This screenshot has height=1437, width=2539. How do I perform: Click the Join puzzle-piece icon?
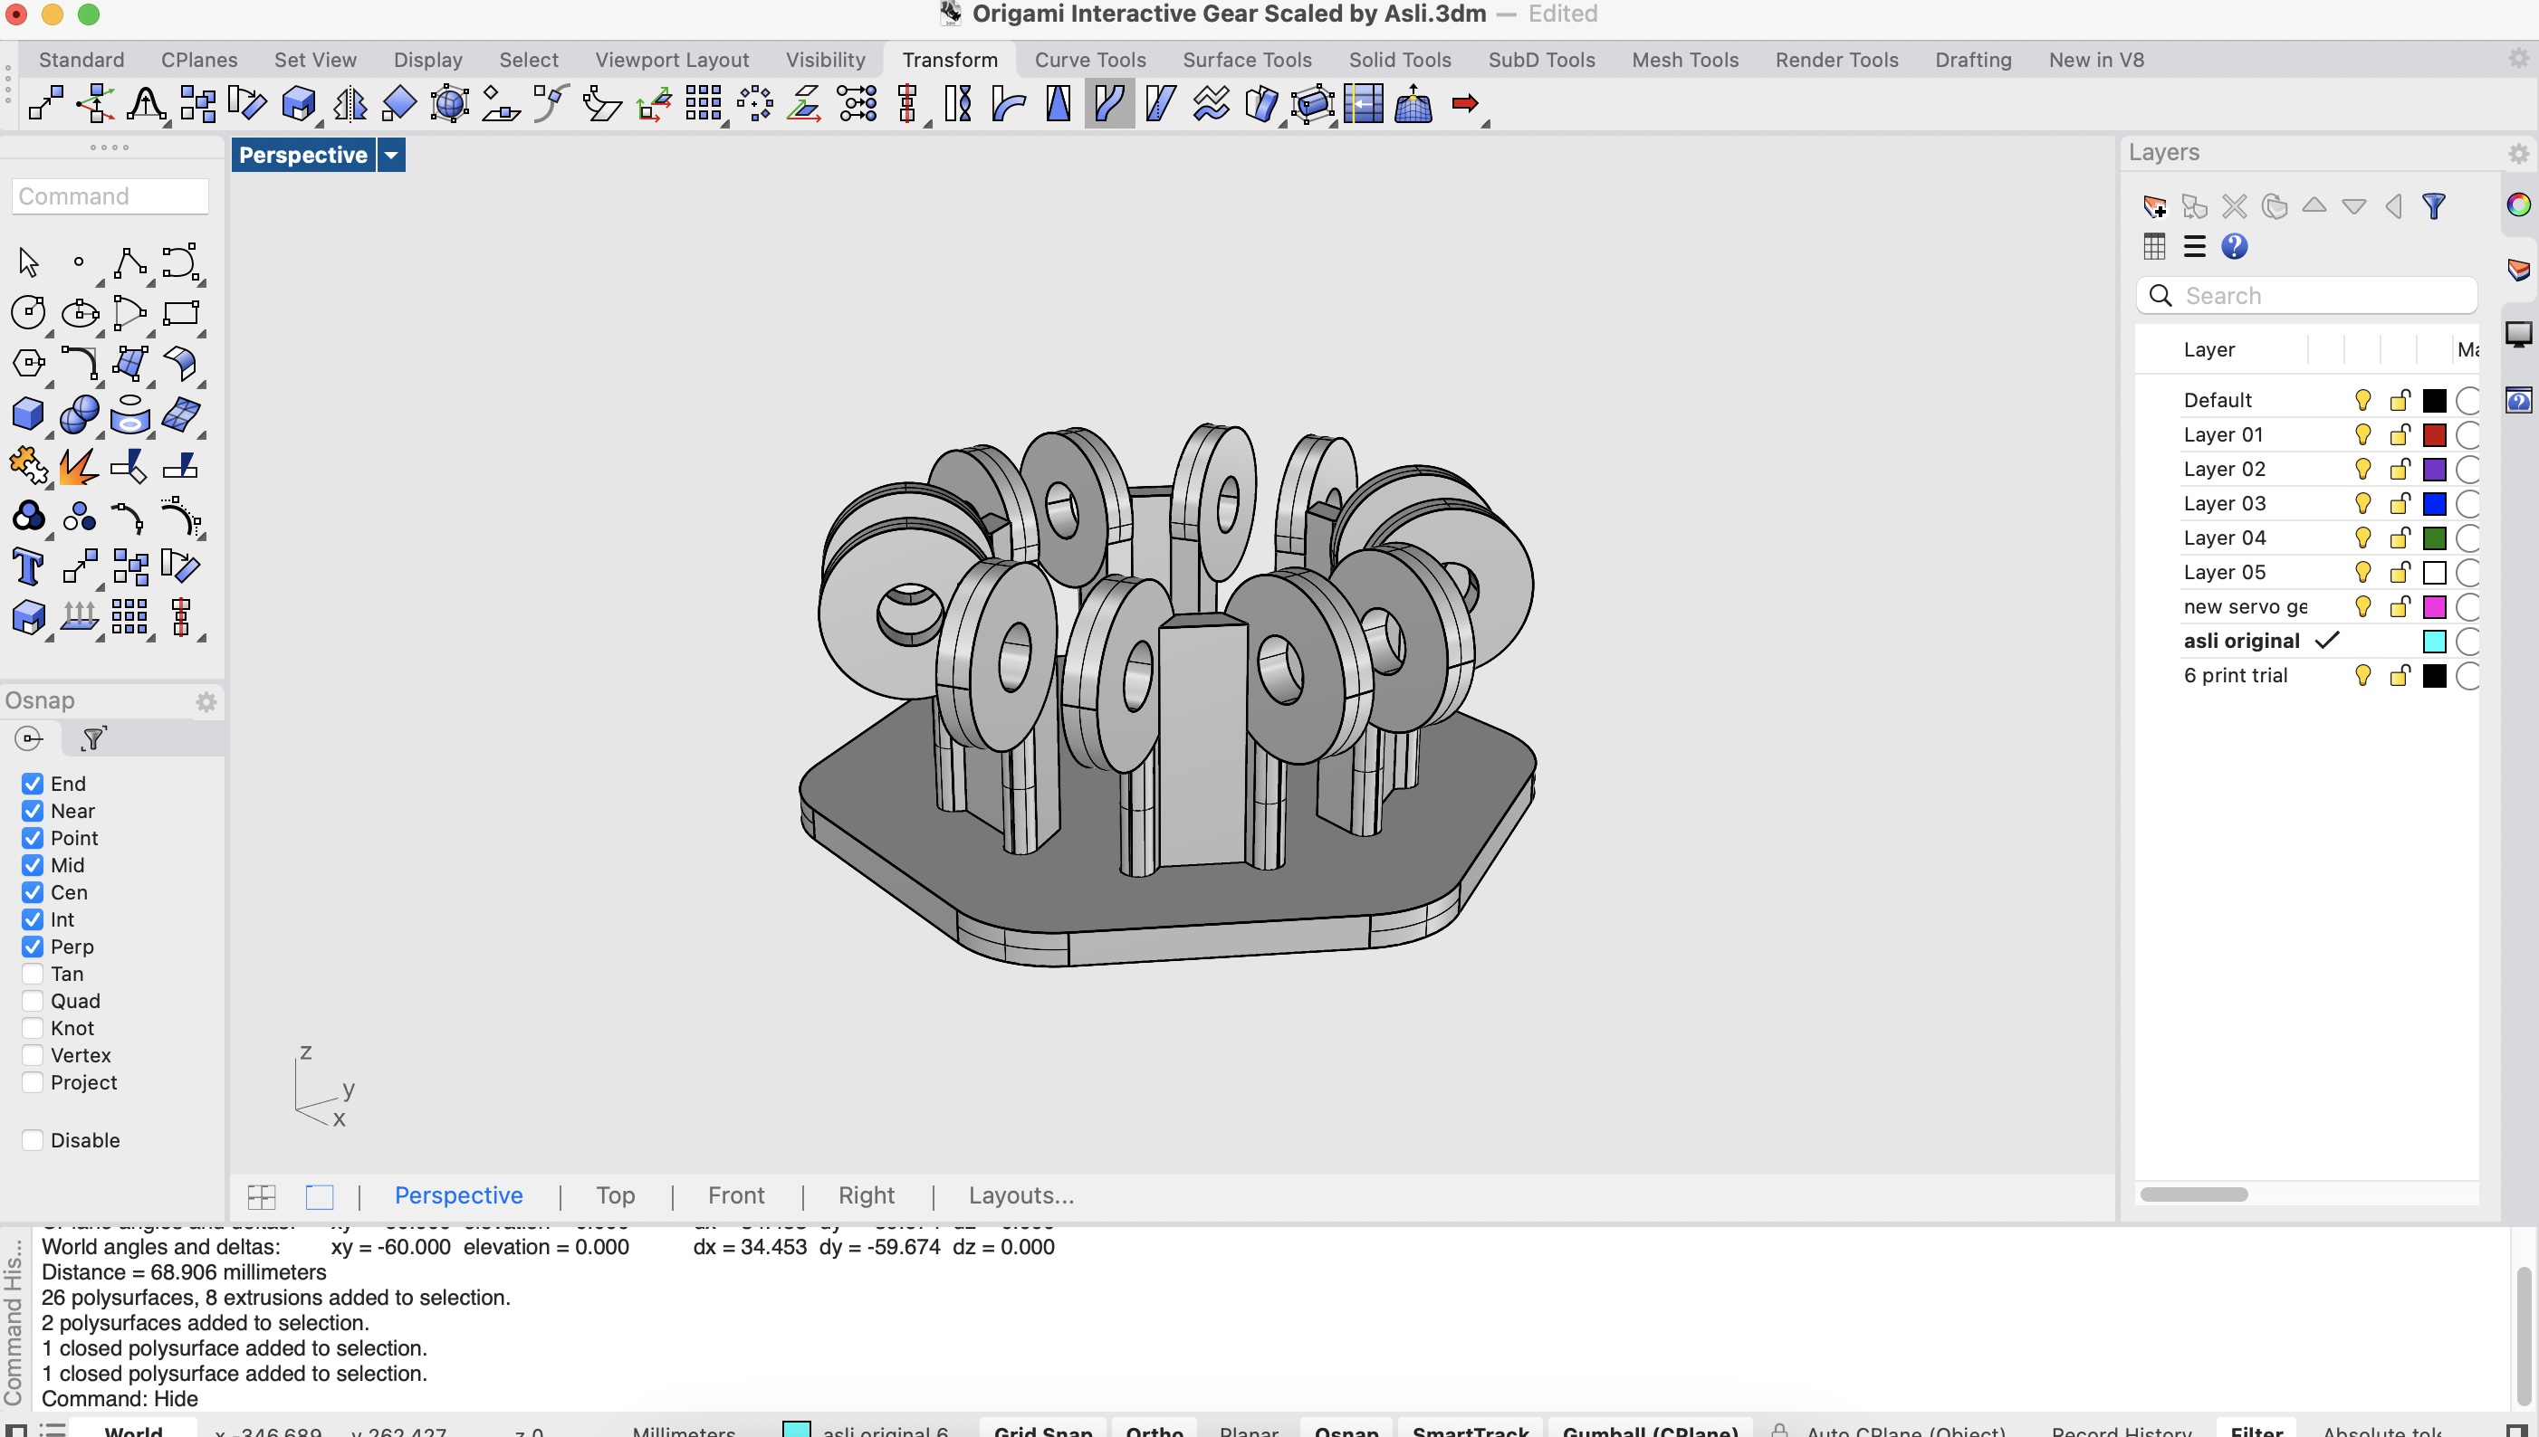tap(28, 466)
